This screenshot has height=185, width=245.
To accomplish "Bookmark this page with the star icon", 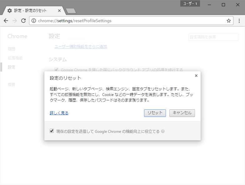I will coord(229,21).
